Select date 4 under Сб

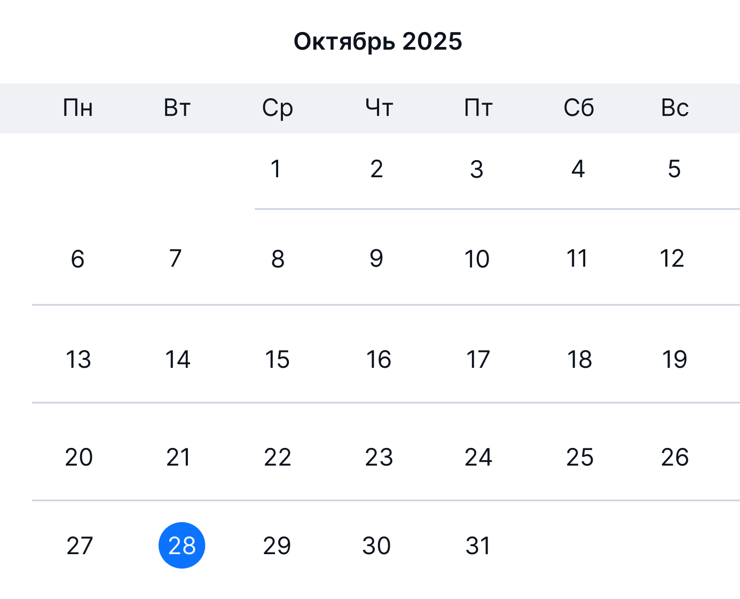point(578,169)
